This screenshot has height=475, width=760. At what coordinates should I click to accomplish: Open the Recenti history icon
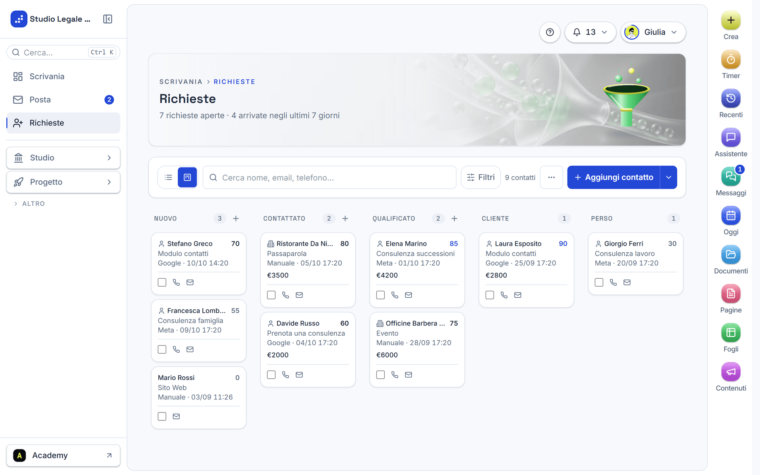point(731,99)
